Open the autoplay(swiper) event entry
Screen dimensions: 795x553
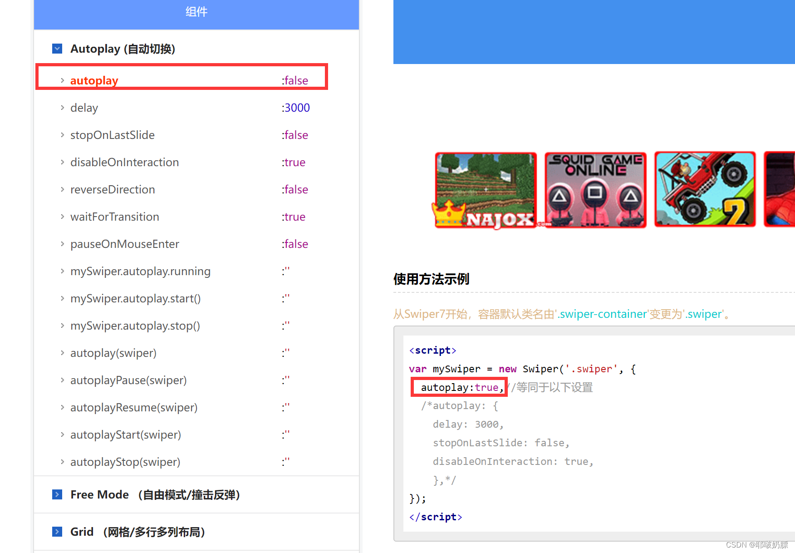tap(113, 353)
